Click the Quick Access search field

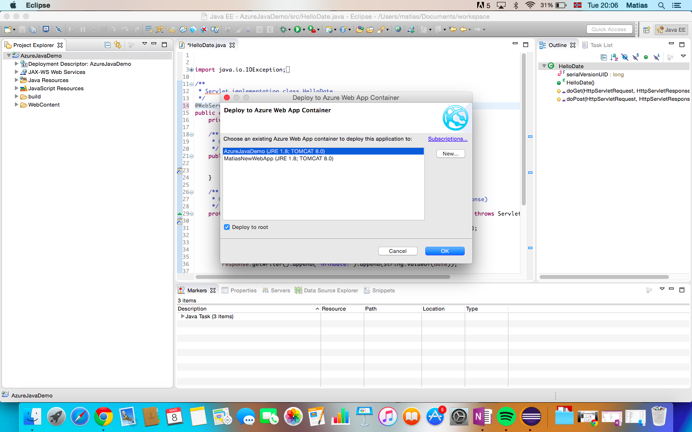coord(609,29)
